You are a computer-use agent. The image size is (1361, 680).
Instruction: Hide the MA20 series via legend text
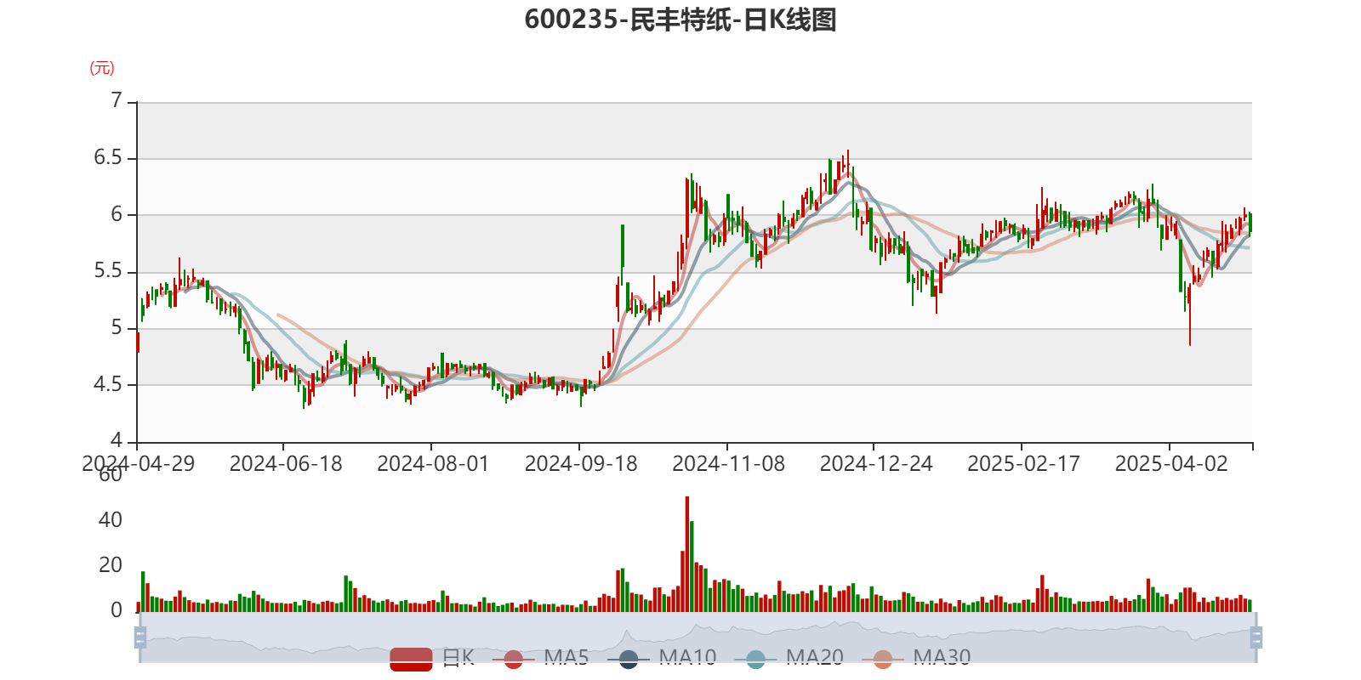click(814, 657)
